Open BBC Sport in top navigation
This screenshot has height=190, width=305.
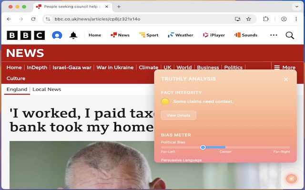(149, 35)
